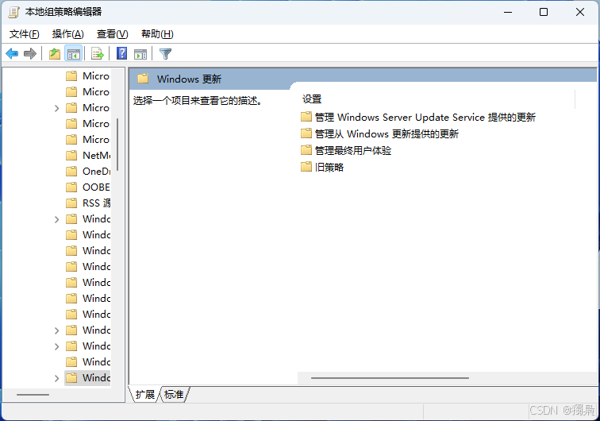Select 管理从 Windows 更新提供的更新 folder

(379, 133)
